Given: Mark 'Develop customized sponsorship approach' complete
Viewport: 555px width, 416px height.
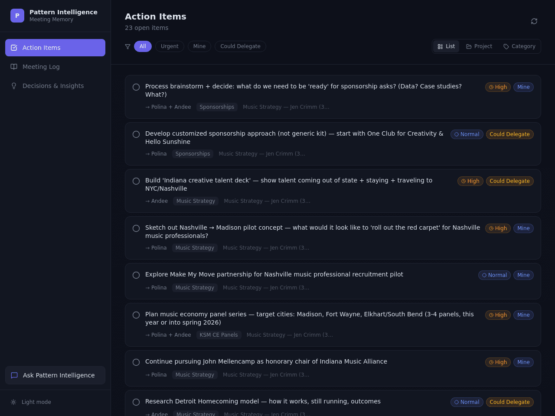Looking at the screenshot, I should pyautogui.click(x=136, y=134).
